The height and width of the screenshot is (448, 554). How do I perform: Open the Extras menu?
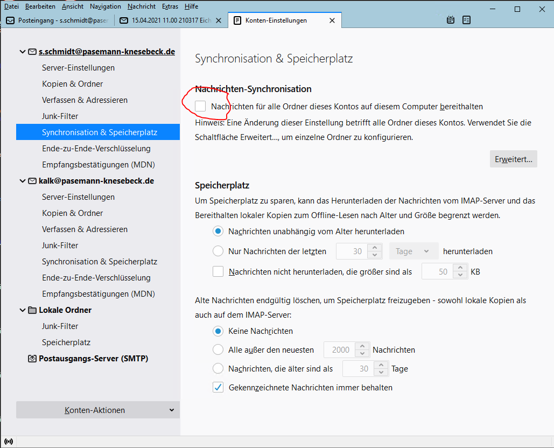pos(170,6)
